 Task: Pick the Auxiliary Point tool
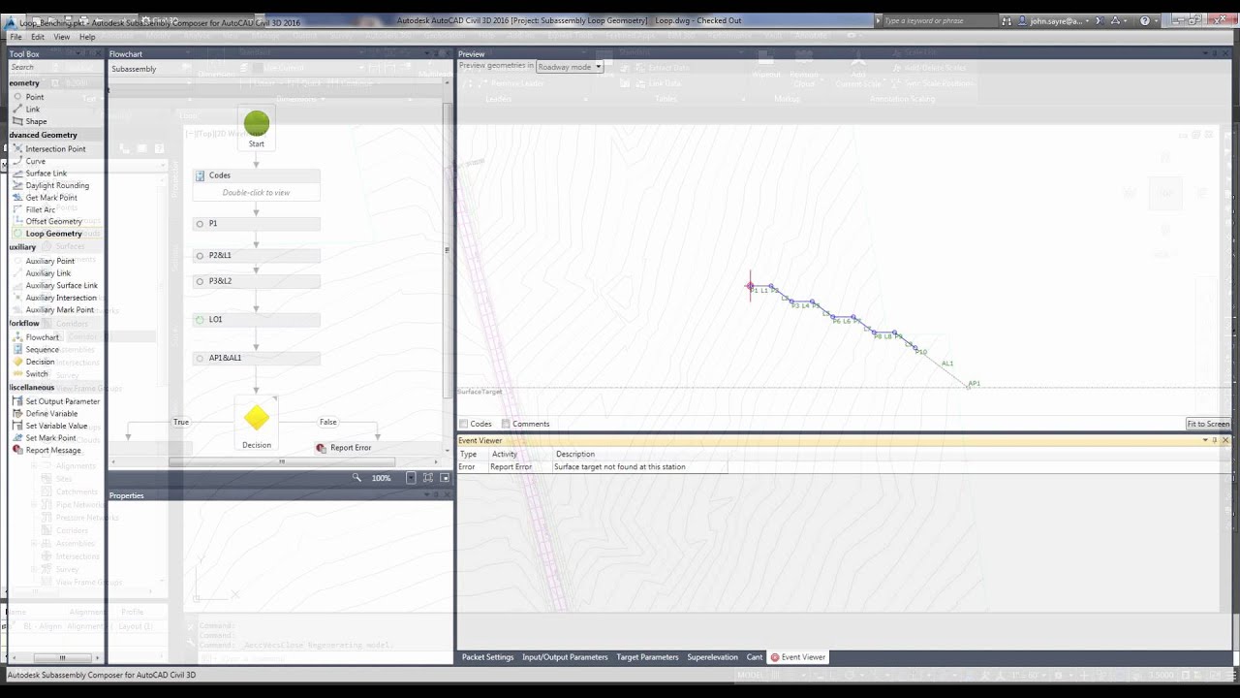(x=50, y=261)
